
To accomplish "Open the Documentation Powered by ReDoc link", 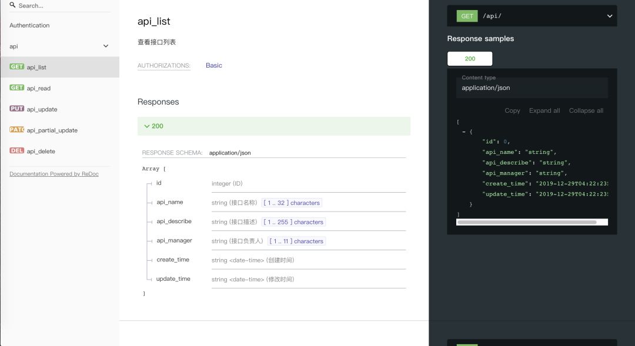I will [54, 173].
